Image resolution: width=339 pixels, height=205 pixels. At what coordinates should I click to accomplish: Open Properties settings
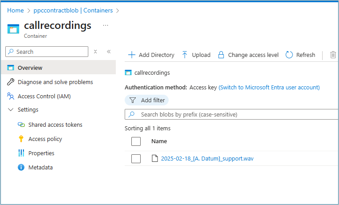[41, 153]
